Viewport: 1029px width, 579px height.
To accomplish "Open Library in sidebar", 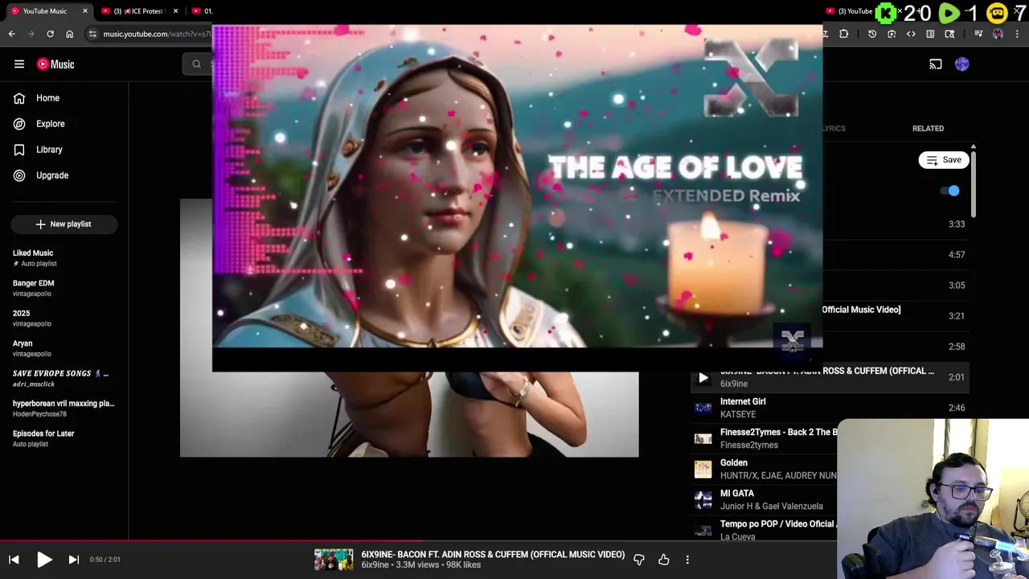I will tap(64, 150).
